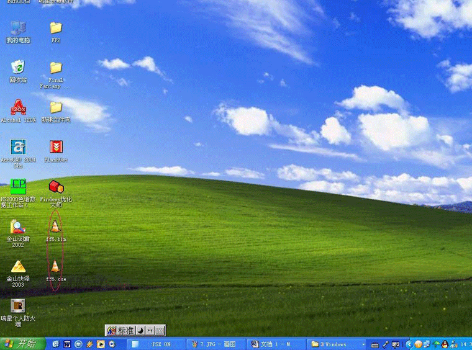This screenshot has width=472, height=350.
Task: Launch Maxthon browser from quick launch
Action: click(78, 344)
